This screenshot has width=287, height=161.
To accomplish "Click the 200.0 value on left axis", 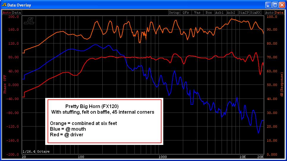I will coord(14,17).
